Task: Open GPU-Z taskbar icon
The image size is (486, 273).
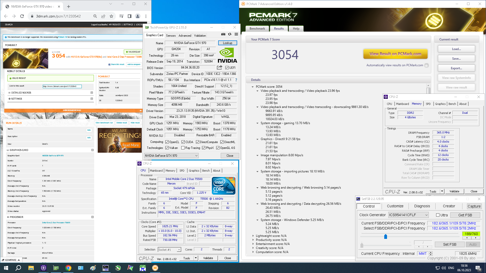Action: point(56,268)
